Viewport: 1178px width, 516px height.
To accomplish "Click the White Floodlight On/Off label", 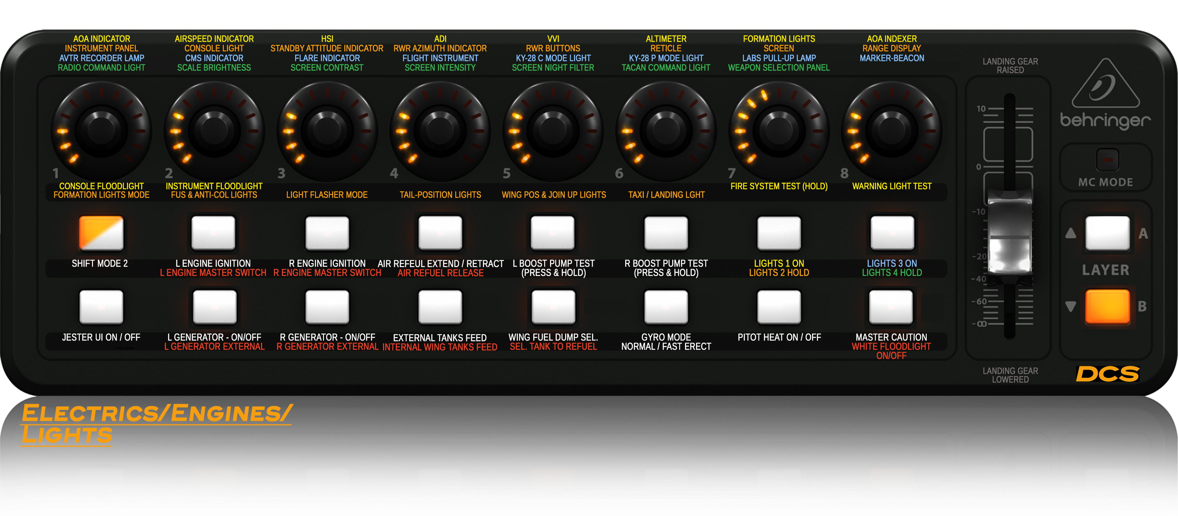I will (891, 351).
